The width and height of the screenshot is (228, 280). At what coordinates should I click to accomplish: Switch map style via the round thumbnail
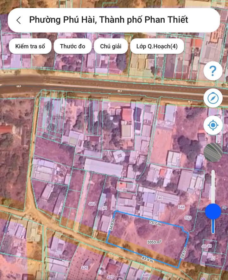(x=213, y=152)
